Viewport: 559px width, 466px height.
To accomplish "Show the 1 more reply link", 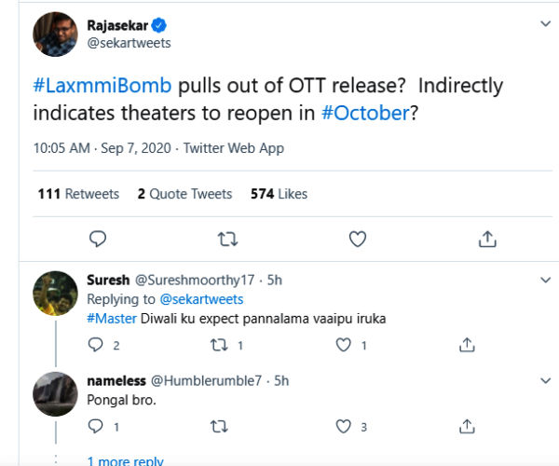I will click(x=125, y=460).
